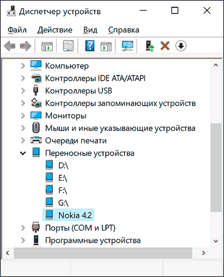Screen dimensions: 224x277
Task: Click the horizontal scrollbar right arrow
Action: pos(203,253)
